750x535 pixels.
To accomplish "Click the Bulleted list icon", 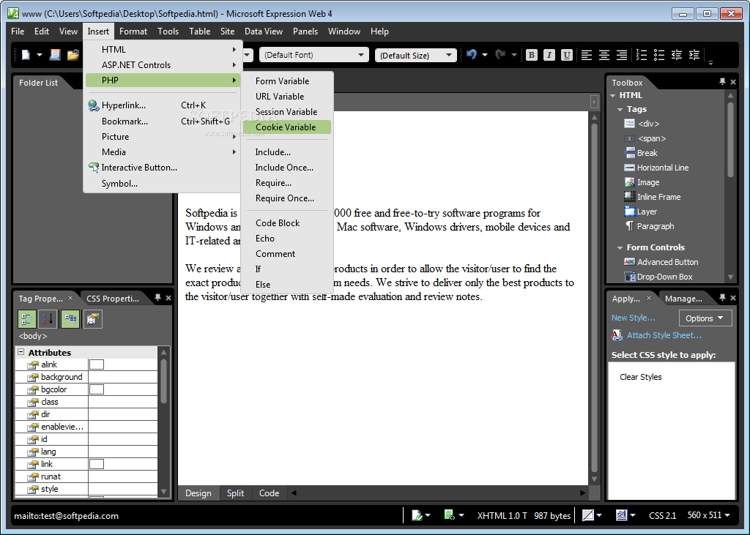I will pos(659,55).
